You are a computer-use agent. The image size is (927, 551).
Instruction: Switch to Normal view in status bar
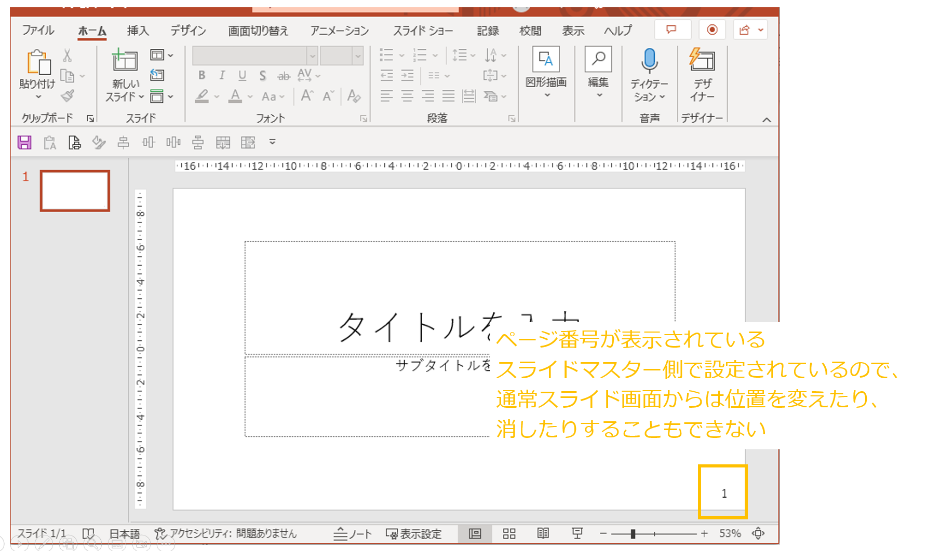tap(475, 533)
